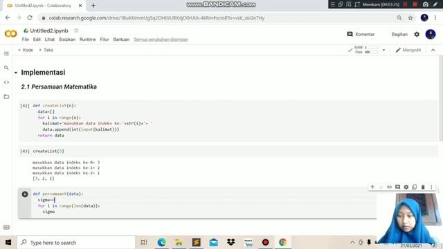
Task: Open the Sisipkan menu
Action: (x=67, y=39)
